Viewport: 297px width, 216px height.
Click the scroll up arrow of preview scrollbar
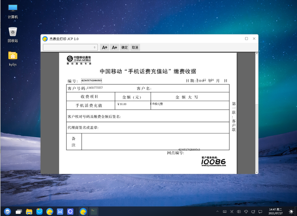pyautogui.click(x=257, y=53)
